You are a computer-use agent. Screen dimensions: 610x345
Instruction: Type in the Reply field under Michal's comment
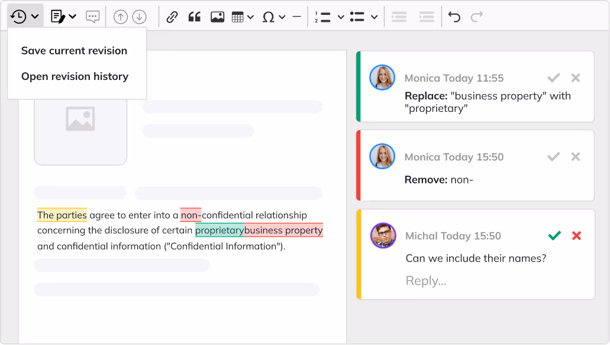click(473, 280)
